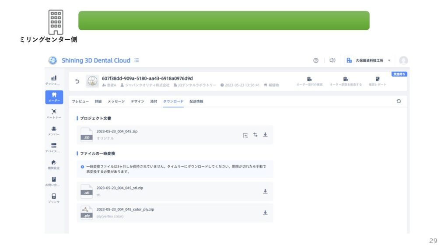
Task: Click the order's round thumbnail image
Action: [x=92, y=81]
